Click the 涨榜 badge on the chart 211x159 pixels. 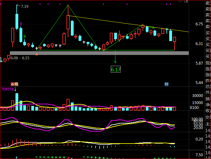click(15, 84)
